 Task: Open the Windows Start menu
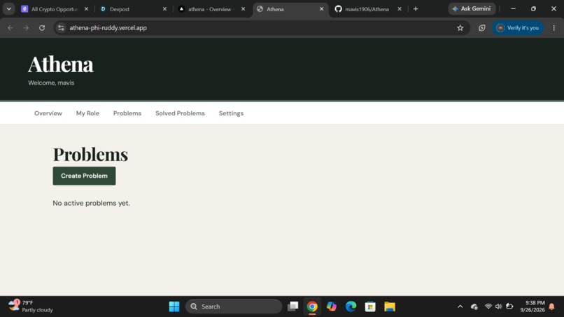[174, 307]
